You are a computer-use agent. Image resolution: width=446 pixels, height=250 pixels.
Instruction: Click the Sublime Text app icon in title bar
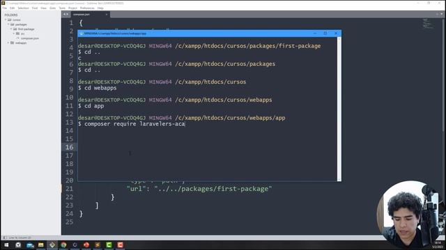pos(3,3)
